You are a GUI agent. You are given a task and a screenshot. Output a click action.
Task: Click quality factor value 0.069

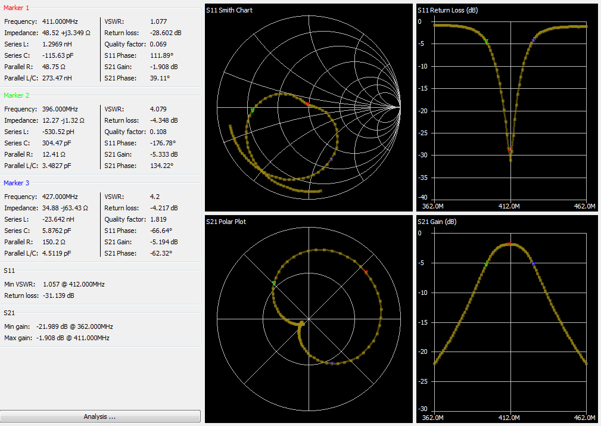pyautogui.click(x=158, y=44)
